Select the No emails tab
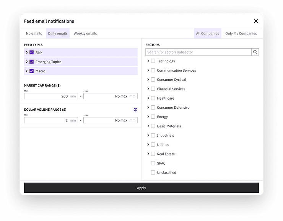The height and width of the screenshot is (221, 283). tap(34, 33)
